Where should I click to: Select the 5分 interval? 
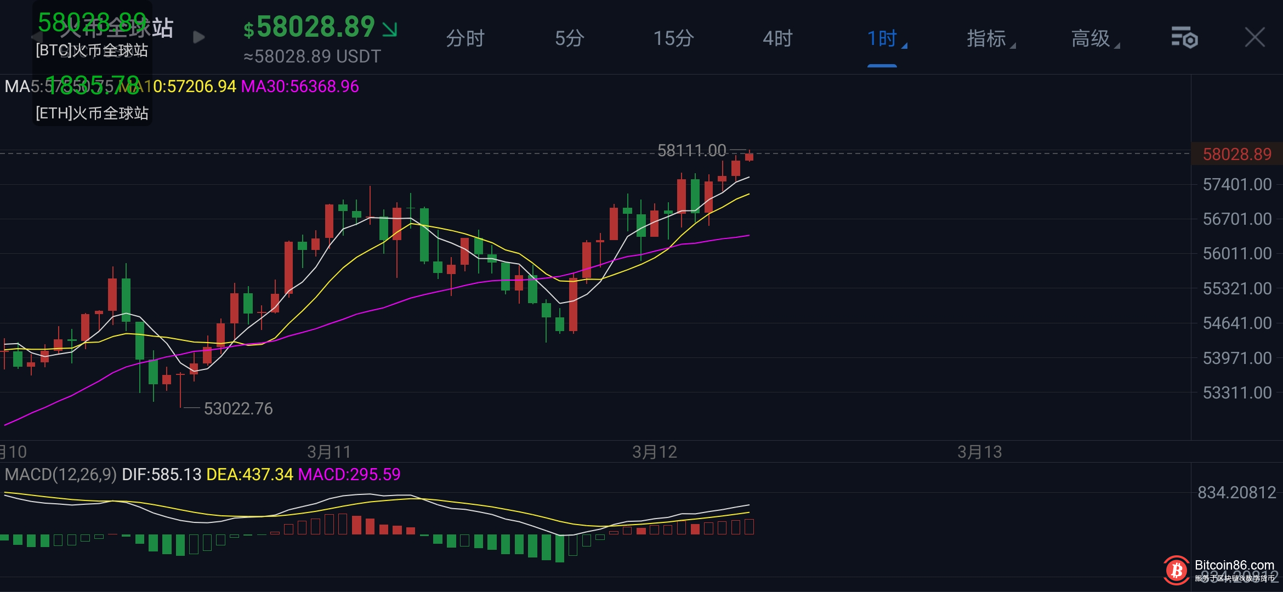point(569,38)
